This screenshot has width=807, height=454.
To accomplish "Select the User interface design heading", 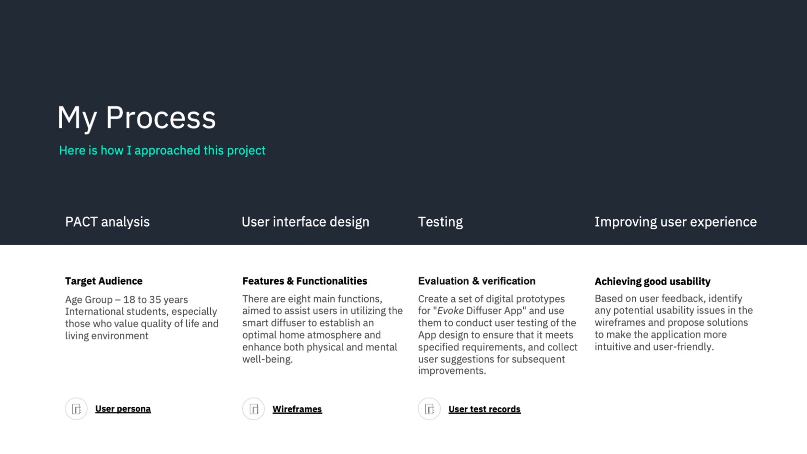I will click(305, 222).
